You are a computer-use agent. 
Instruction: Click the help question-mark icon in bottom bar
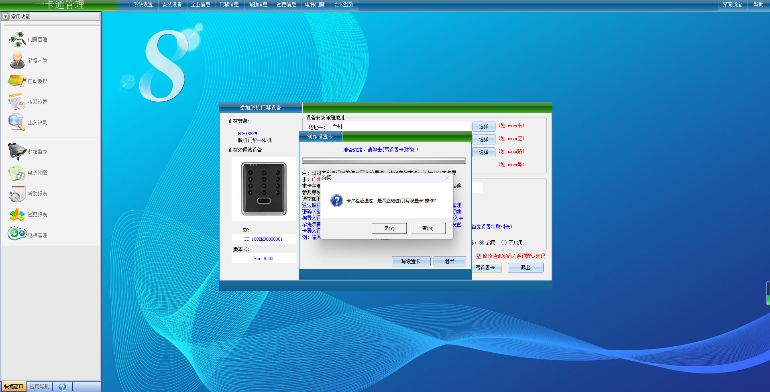pyautogui.click(x=62, y=387)
